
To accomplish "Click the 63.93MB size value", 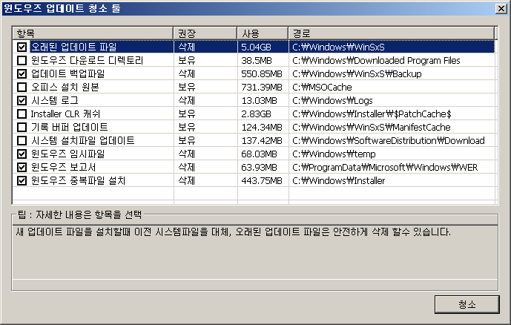I will 259,168.
